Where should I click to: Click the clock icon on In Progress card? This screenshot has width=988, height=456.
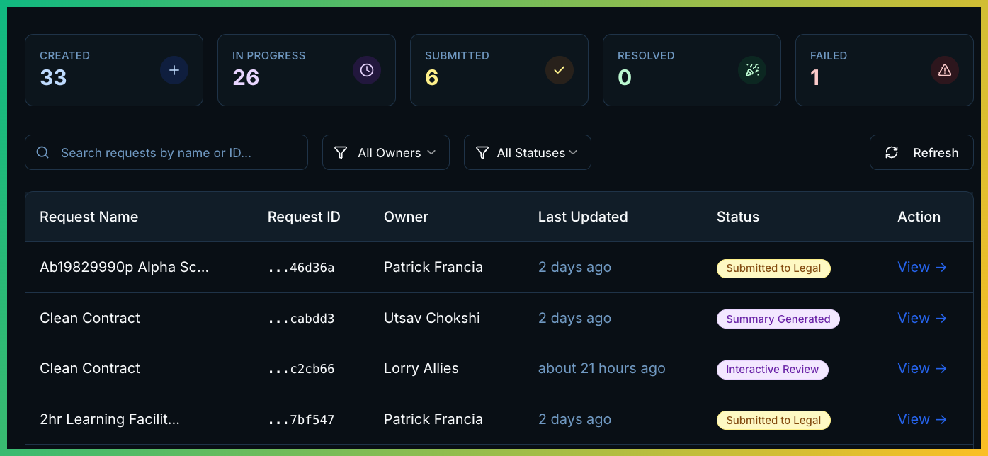tap(367, 70)
